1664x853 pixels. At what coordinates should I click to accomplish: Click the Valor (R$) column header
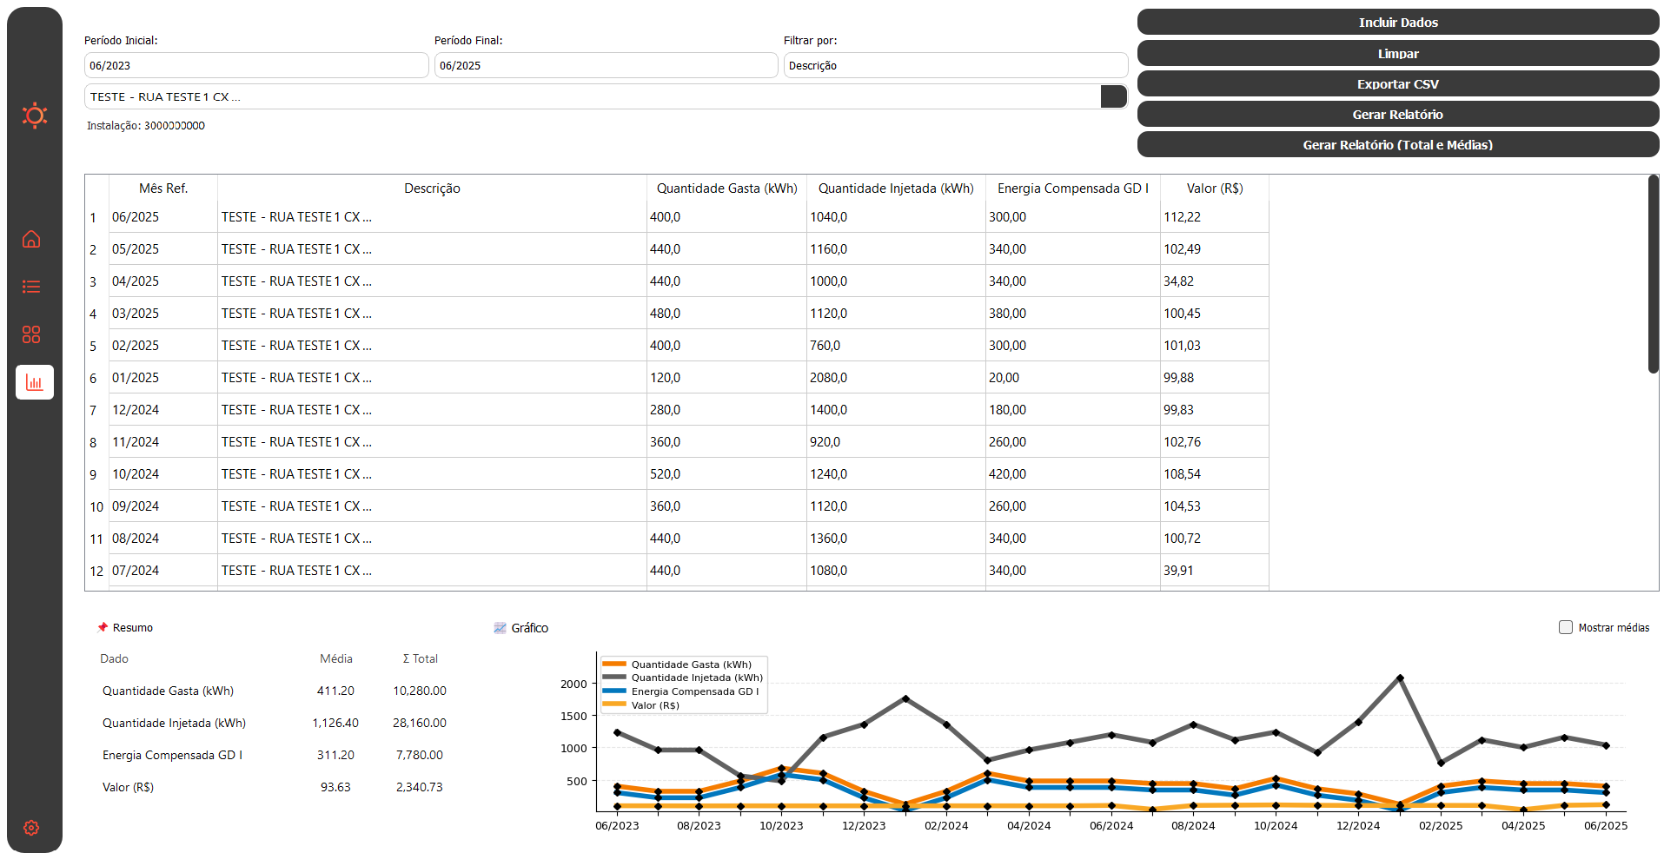(1214, 188)
